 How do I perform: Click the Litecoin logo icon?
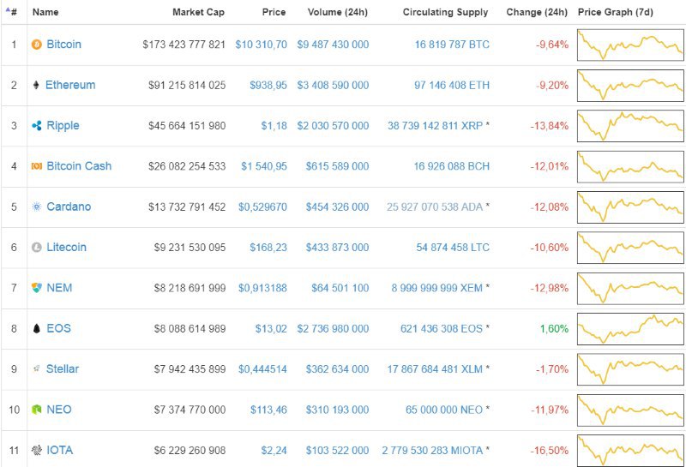pyautogui.click(x=36, y=248)
